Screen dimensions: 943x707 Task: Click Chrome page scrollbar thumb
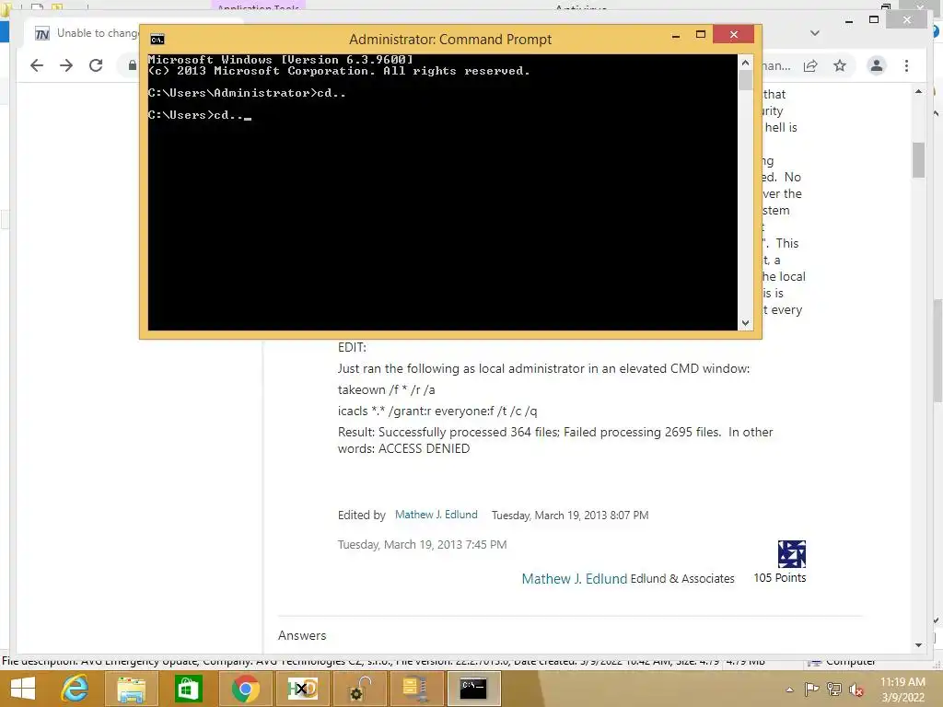point(918,160)
